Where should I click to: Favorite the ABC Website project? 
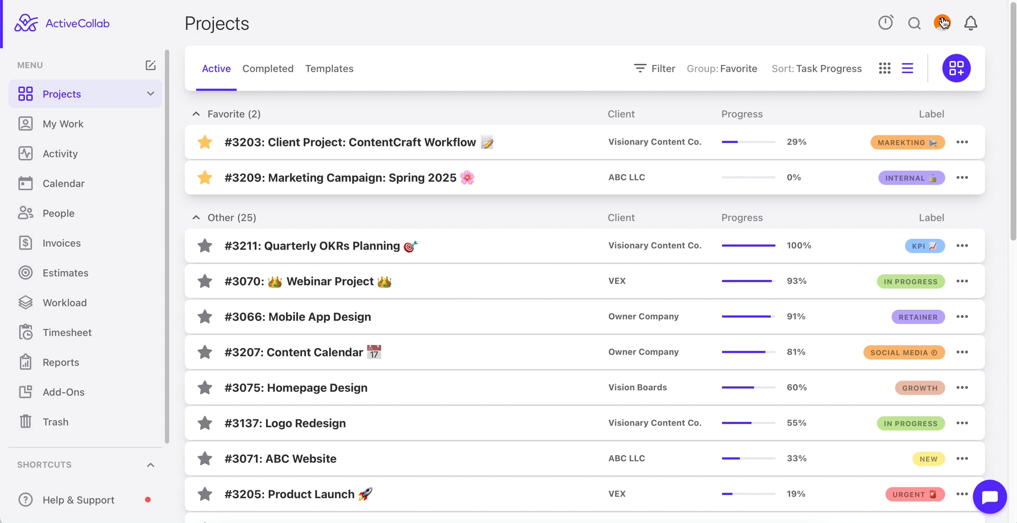[x=205, y=459]
